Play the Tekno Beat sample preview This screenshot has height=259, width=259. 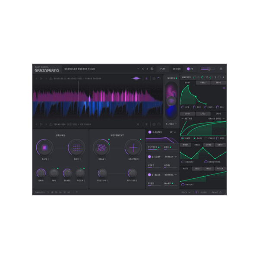tap(41, 124)
